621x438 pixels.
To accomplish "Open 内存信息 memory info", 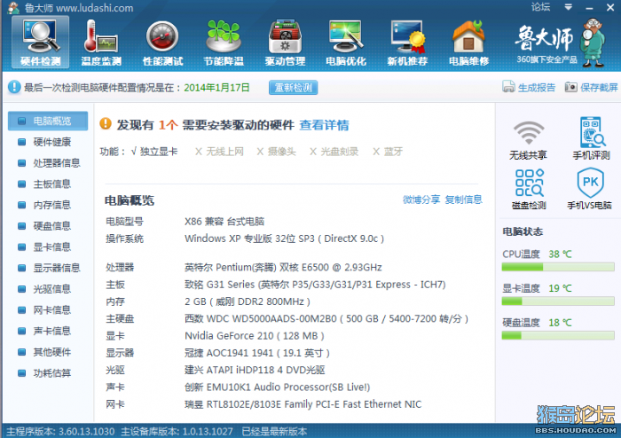I will click(51, 205).
